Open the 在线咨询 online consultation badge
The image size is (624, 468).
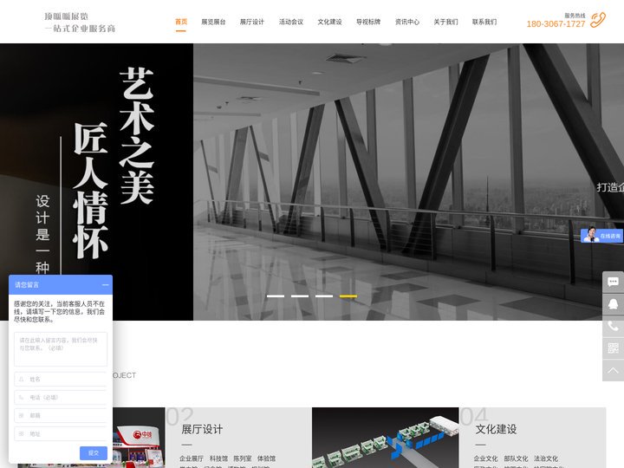tap(602, 236)
